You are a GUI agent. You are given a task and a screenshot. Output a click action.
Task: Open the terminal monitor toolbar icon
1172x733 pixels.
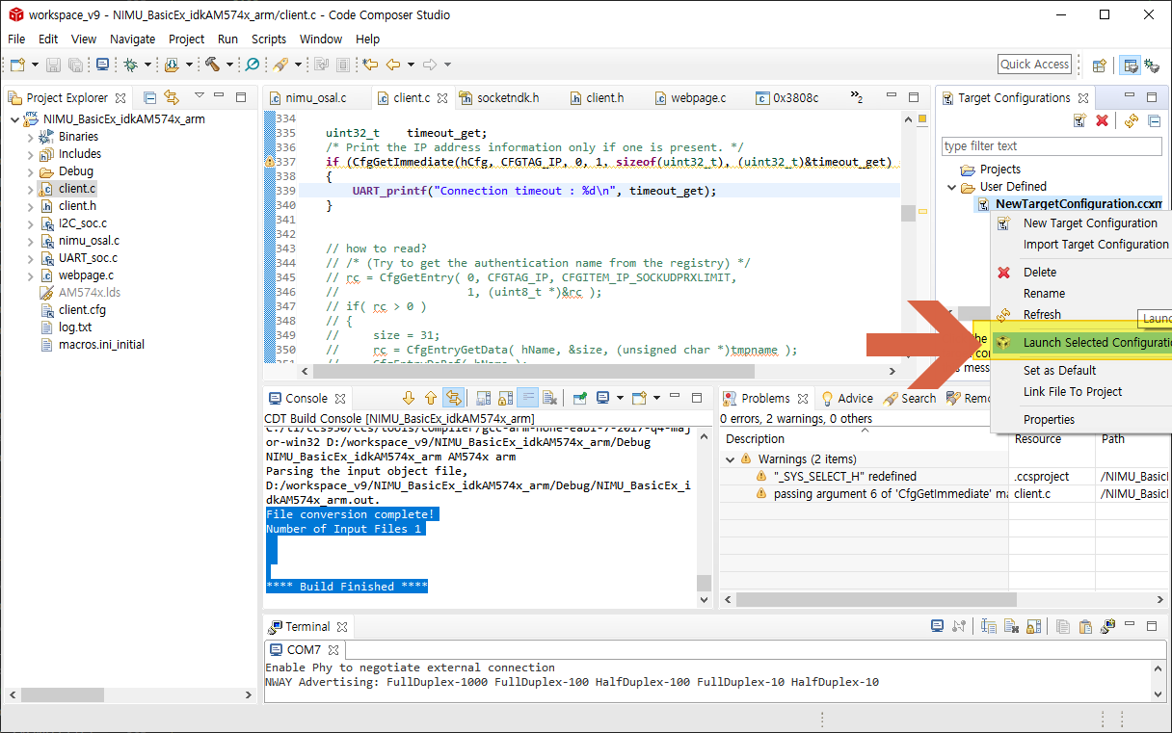point(102,65)
